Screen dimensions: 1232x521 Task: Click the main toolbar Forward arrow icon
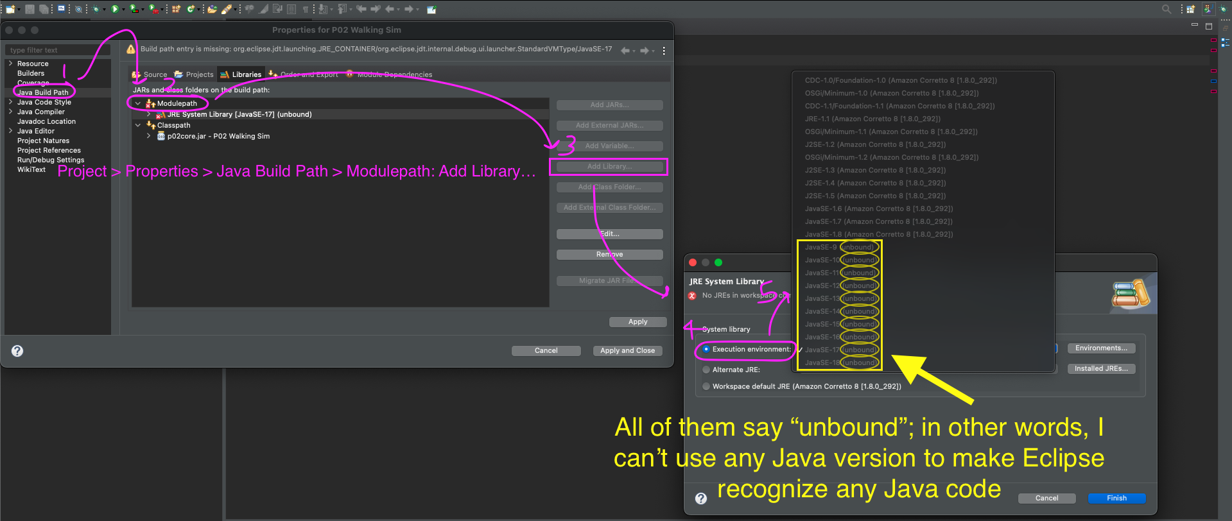(409, 9)
